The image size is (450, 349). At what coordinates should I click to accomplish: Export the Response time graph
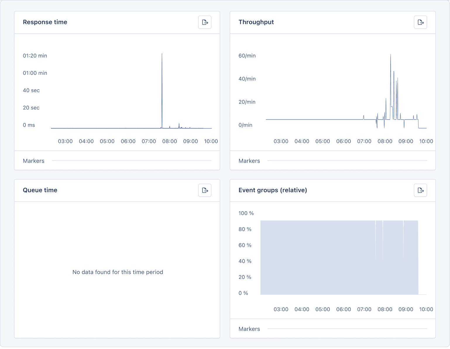click(x=205, y=22)
